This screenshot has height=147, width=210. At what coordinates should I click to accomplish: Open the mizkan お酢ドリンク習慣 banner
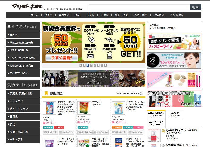coord(174,42)
